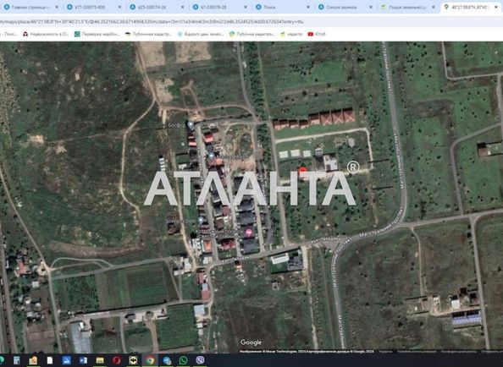Screen dimensions: 503x367
Task: Close the 'Поиск' tab
Action: [x=308, y=7]
